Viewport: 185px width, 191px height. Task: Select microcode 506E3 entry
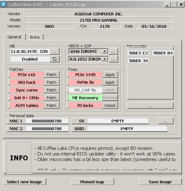[138, 53]
